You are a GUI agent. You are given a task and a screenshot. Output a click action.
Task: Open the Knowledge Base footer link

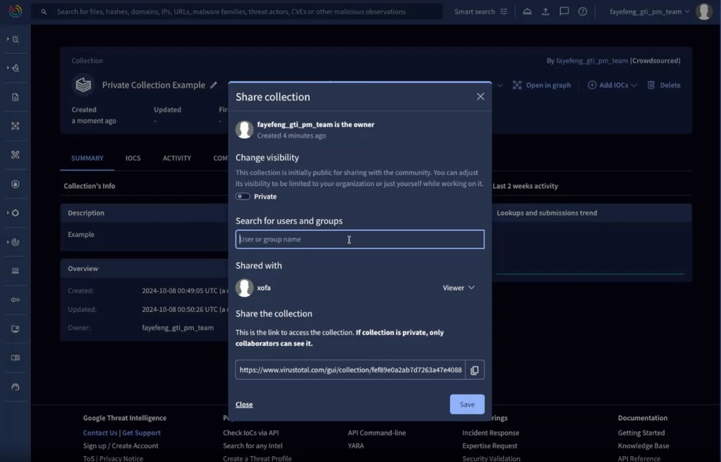tap(643, 445)
